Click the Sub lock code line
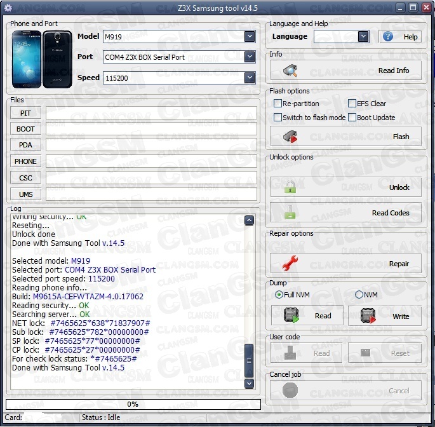Viewport: 435px width, 427px height. click(81, 332)
